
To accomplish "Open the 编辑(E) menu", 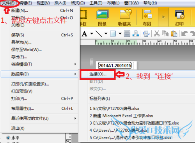I will click(26, 3).
